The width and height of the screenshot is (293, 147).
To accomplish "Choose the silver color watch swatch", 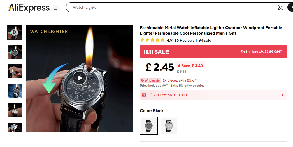I will [169, 126].
